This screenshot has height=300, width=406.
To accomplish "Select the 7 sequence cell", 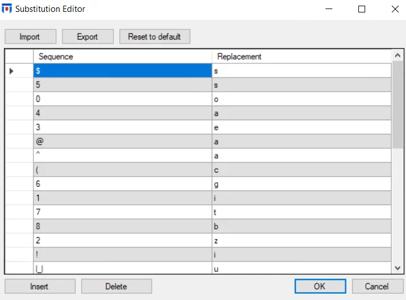I will 122,212.
